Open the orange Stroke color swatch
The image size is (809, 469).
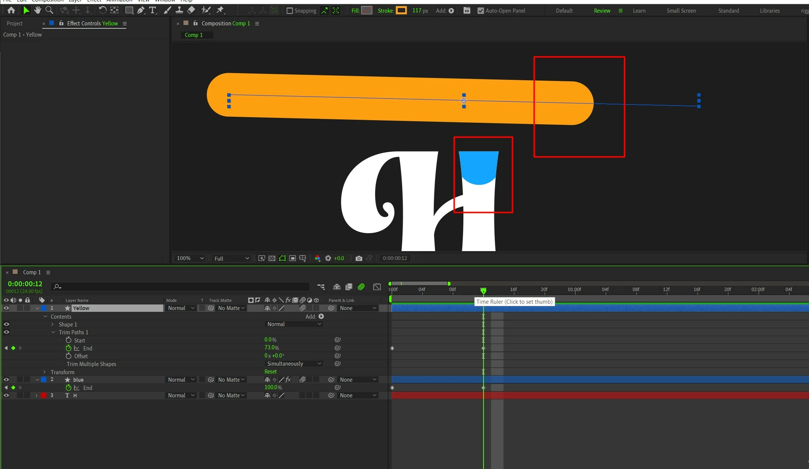[x=401, y=11]
